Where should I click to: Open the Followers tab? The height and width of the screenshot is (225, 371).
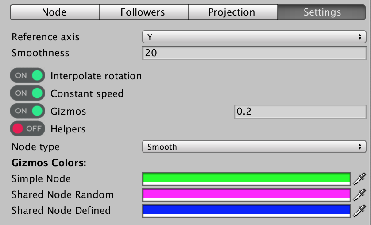click(x=143, y=12)
